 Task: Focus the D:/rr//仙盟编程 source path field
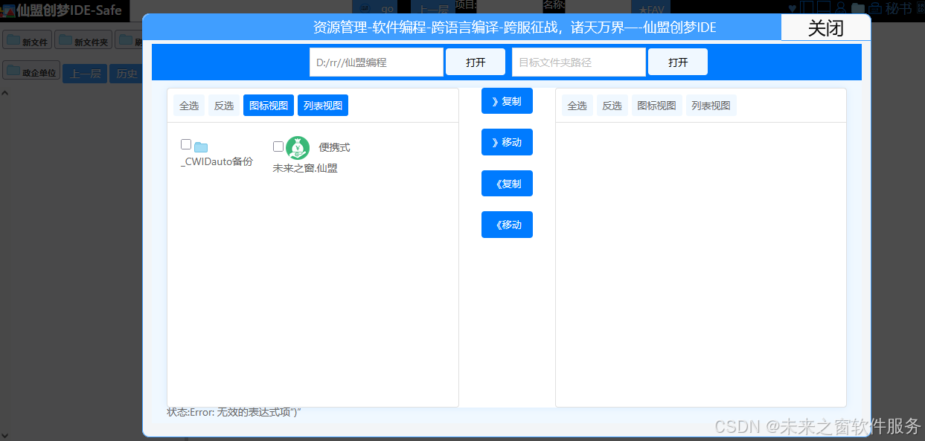click(x=377, y=62)
